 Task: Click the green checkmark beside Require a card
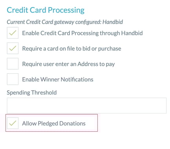pyautogui.click(x=13, y=48)
